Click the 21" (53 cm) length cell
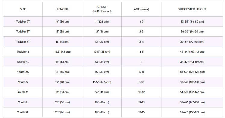Screen dimensions: 225x118 click(62, 92)
